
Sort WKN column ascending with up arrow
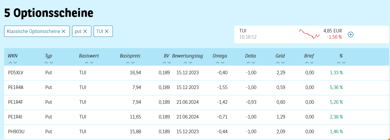pyautogui.click(x=11, y=62)
